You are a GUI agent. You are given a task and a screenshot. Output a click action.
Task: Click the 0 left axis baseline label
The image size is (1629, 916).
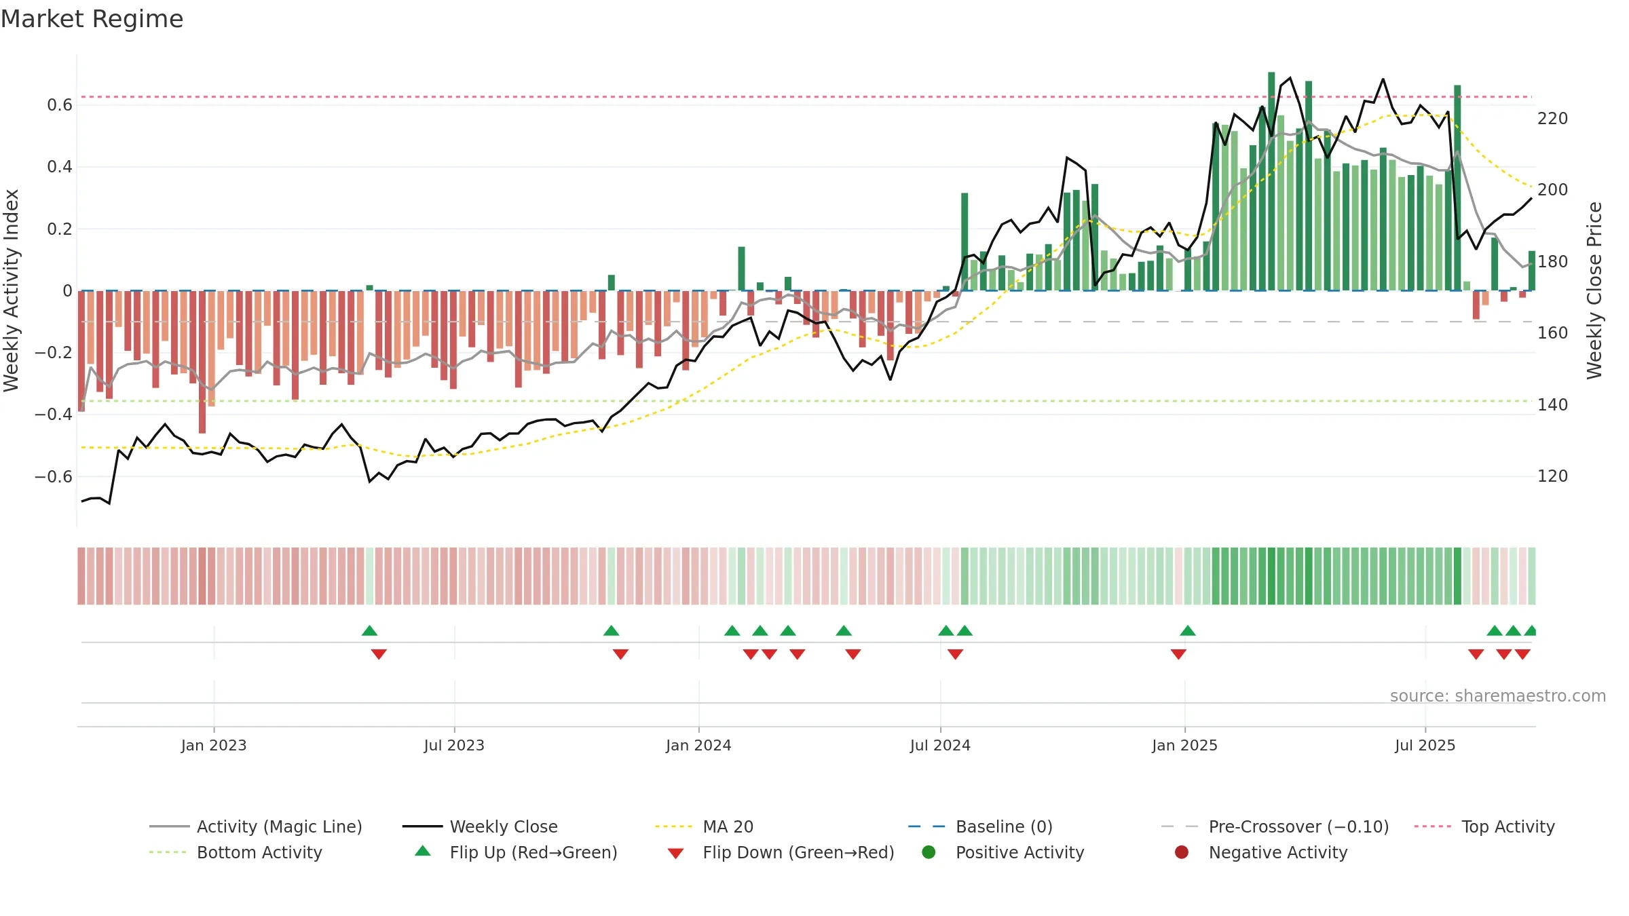[x=67, y=290]
